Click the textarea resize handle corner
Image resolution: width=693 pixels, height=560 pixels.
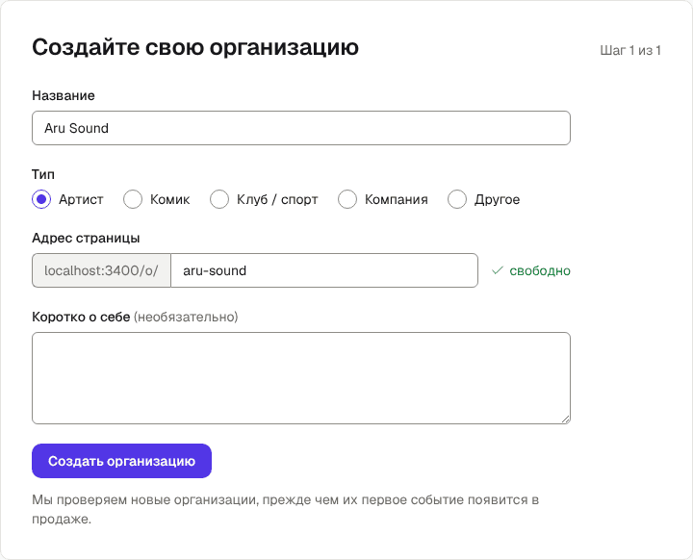click(x=566, y=420)
